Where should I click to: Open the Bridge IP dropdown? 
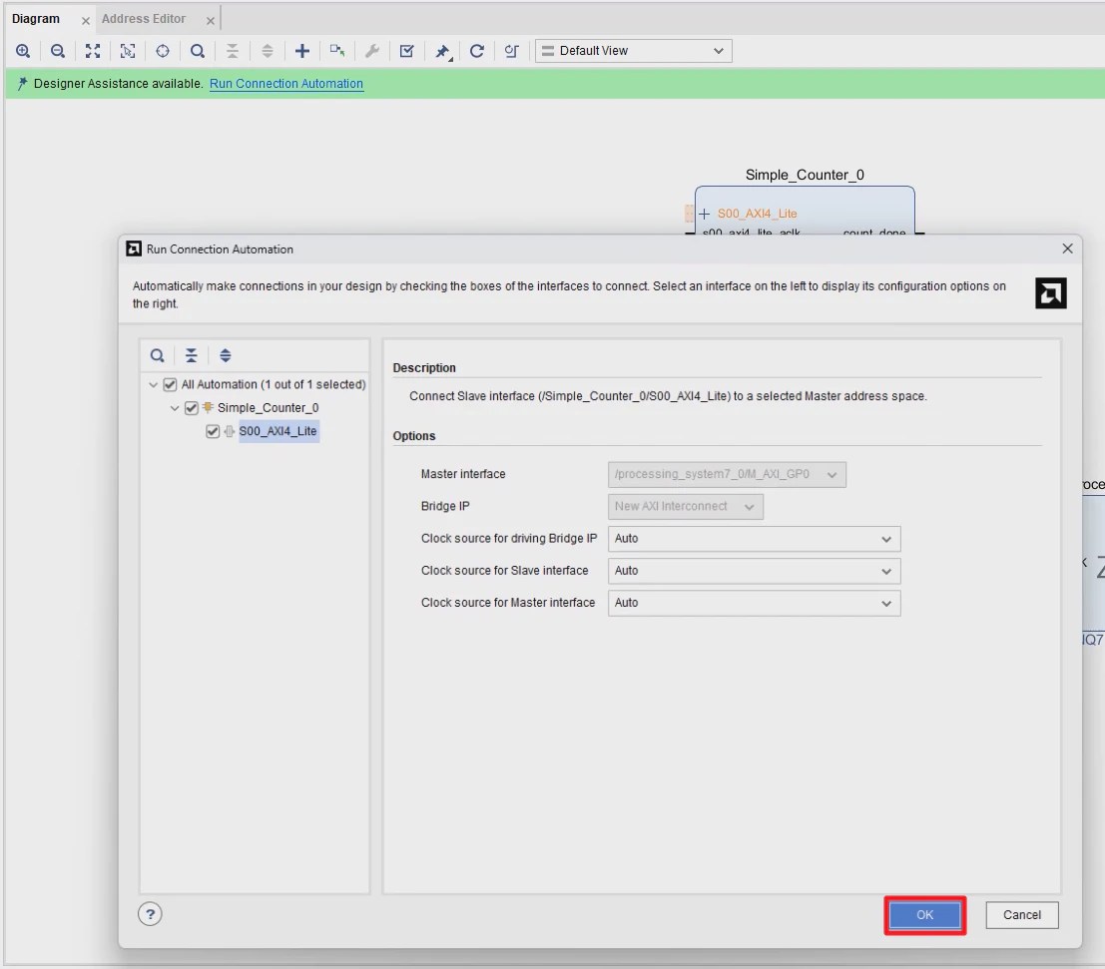685,506
